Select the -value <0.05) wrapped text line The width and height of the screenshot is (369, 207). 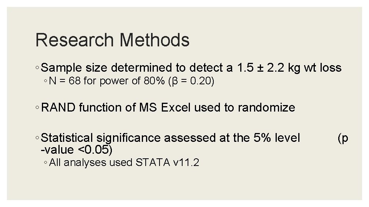[x=76, y=150]
